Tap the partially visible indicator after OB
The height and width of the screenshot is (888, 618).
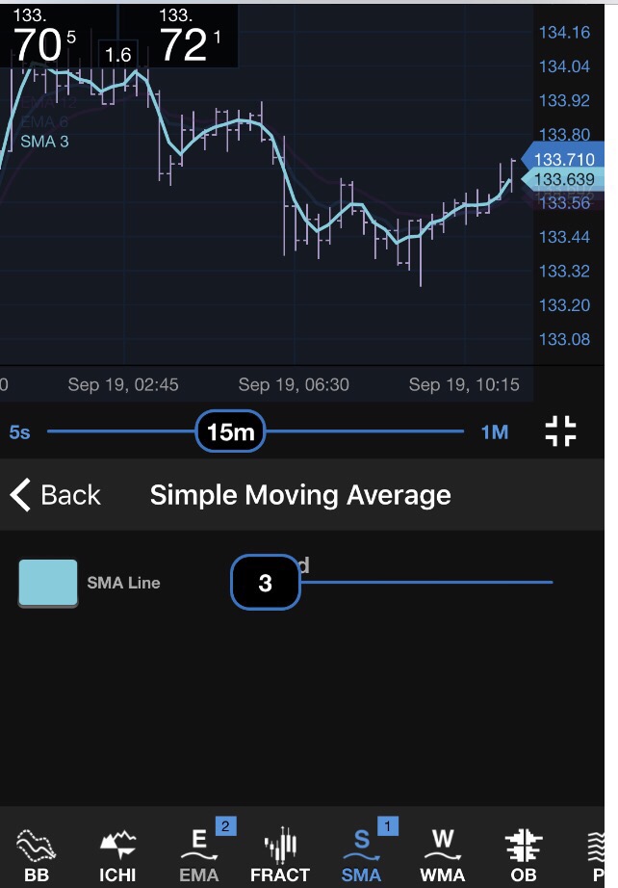pyautogui.click(x=603, y=855)
